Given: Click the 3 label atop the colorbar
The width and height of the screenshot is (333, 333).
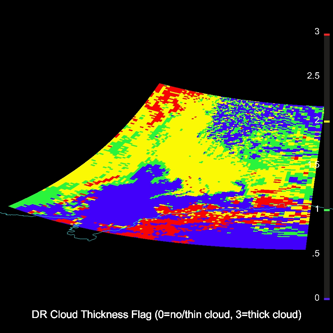Looking at the screenshot, I should coord(317,32).
